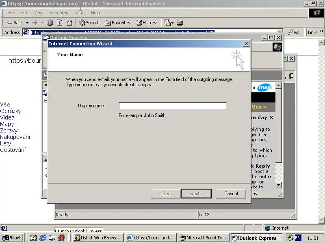The image size is (325, 243).
Task: Click the Videa search category link
Action: [7, 117]
